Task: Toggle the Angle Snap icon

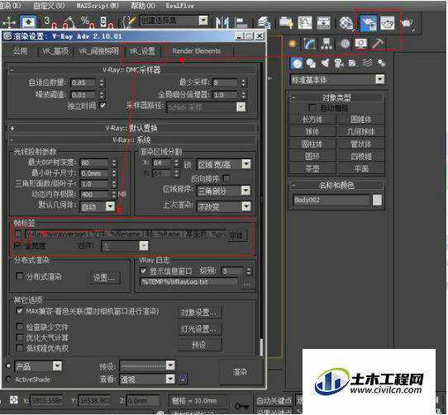Action: point(69,22)
